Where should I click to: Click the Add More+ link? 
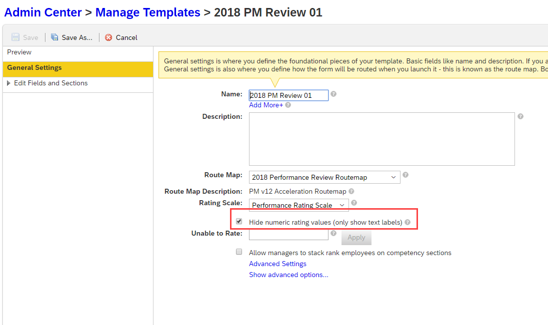click(x=266, y=105)
